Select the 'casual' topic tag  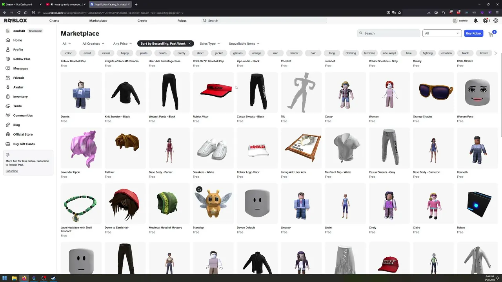106,53
